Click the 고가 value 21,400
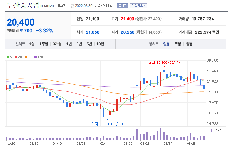 pyautogui.click(x=127, y=19)
